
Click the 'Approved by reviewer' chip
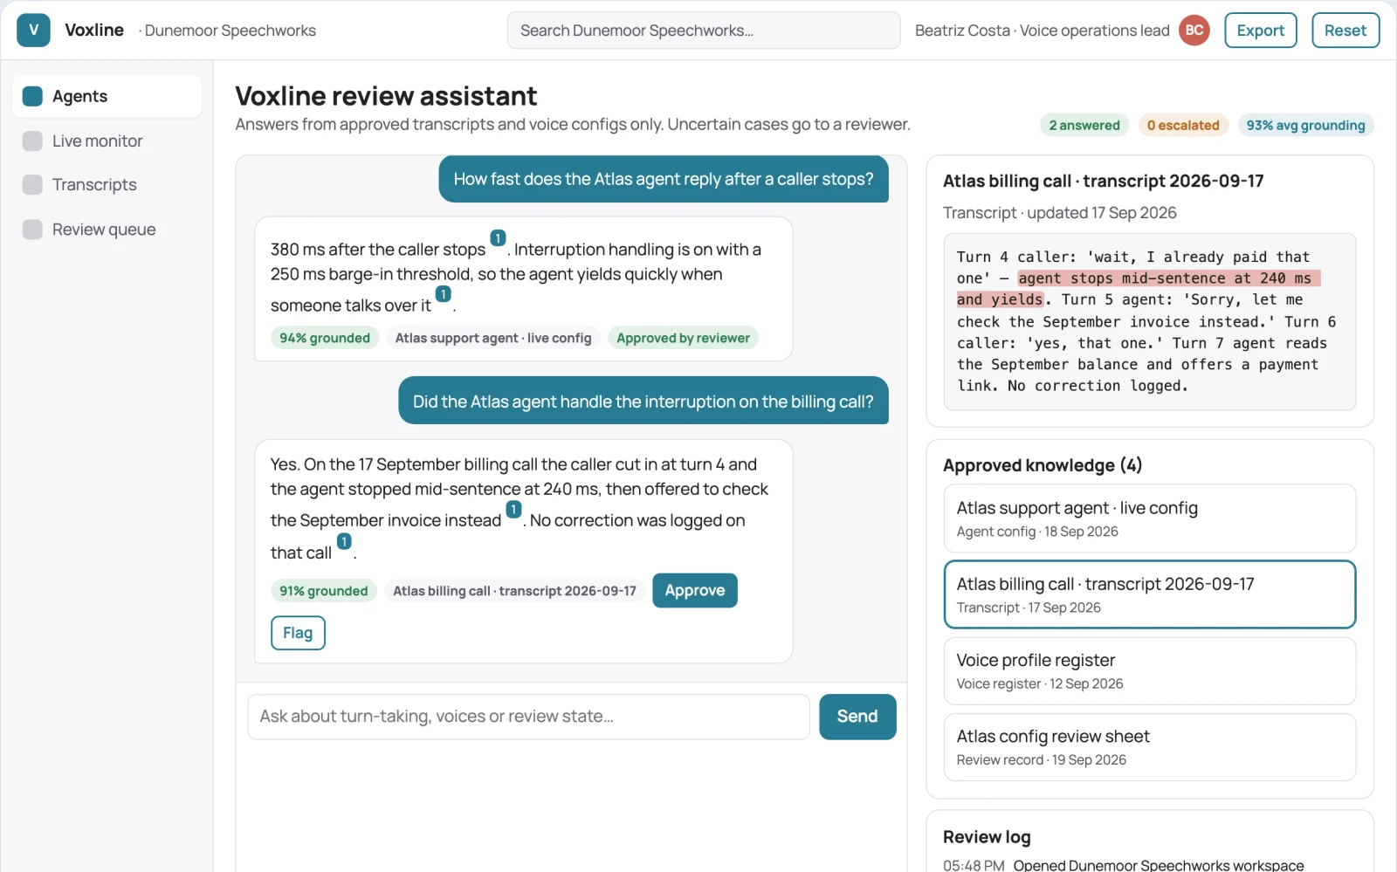[683, 339]
